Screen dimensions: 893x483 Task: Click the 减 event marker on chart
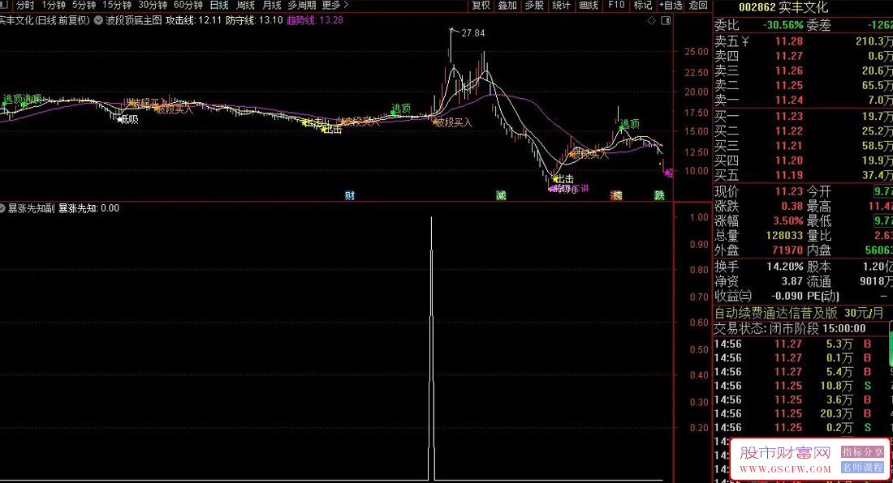click(x=501, y=195)
